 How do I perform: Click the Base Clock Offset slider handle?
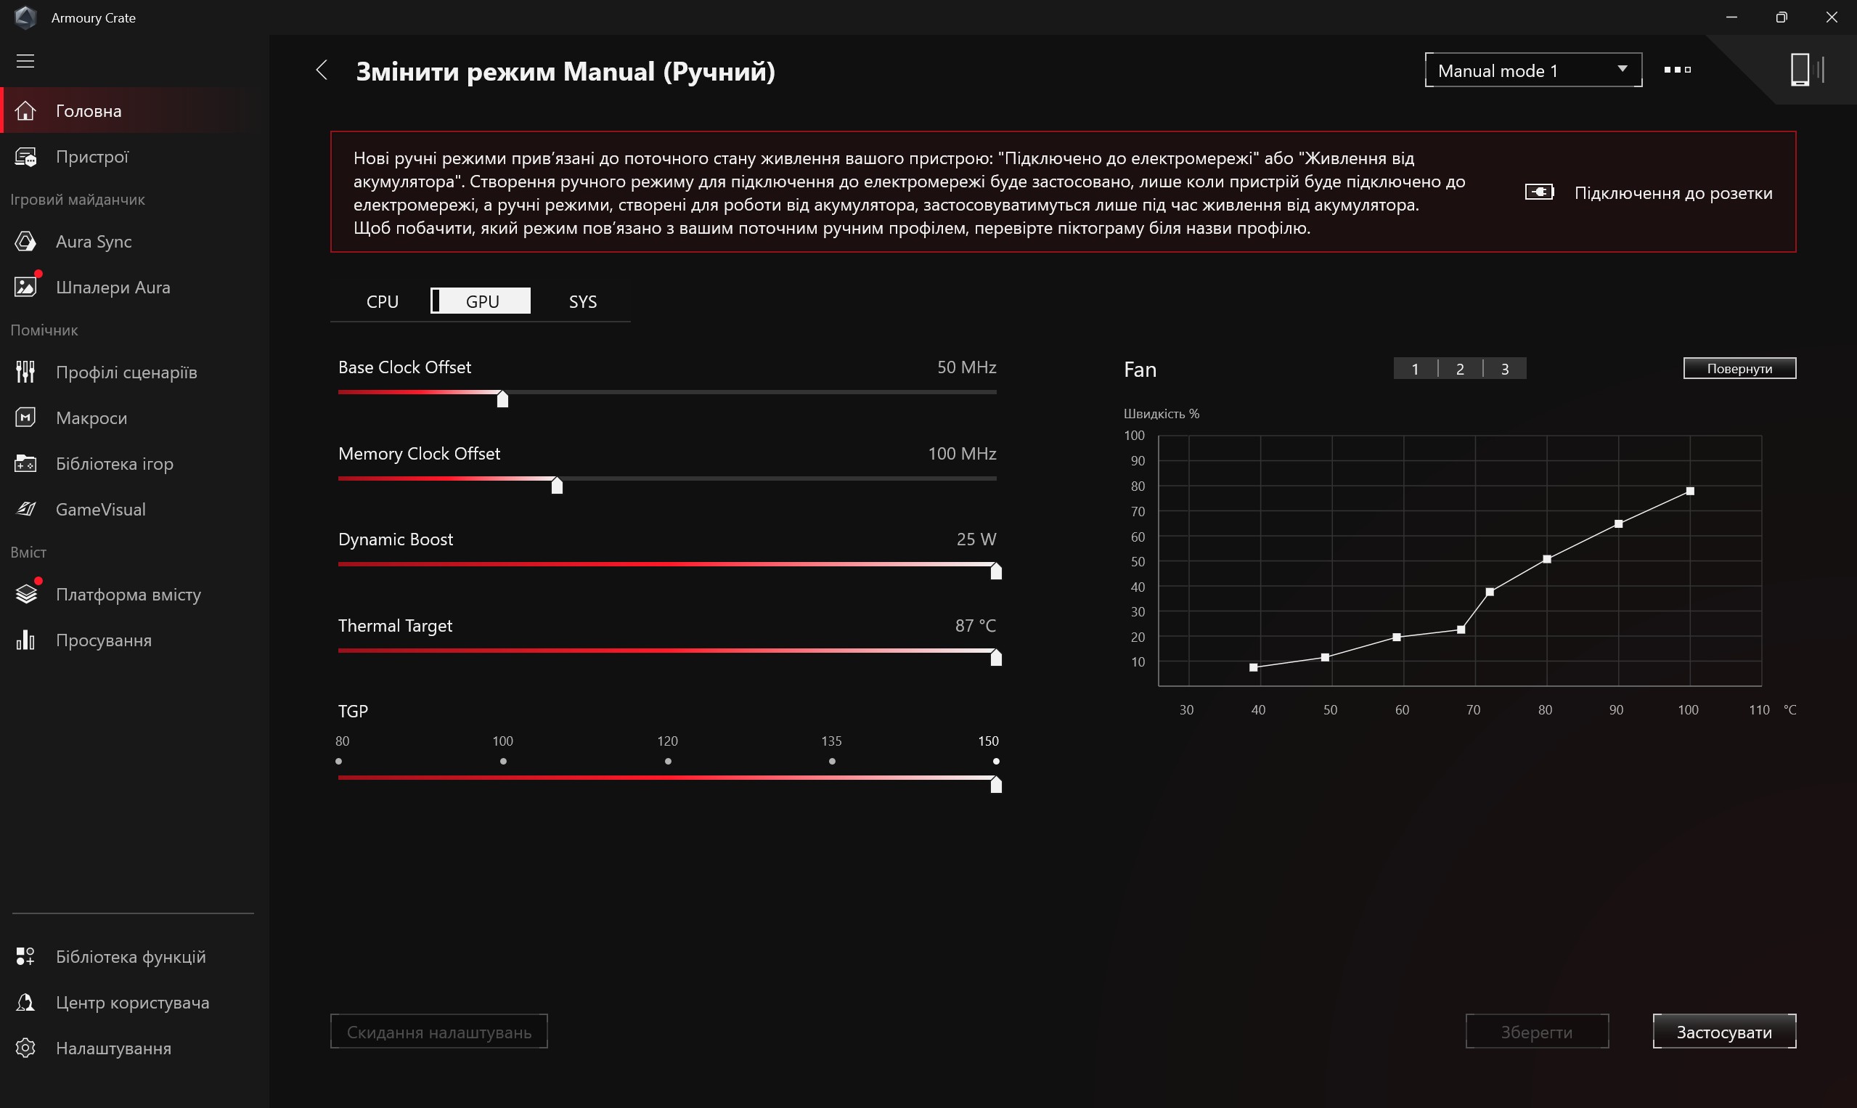[x=502, y=399]
